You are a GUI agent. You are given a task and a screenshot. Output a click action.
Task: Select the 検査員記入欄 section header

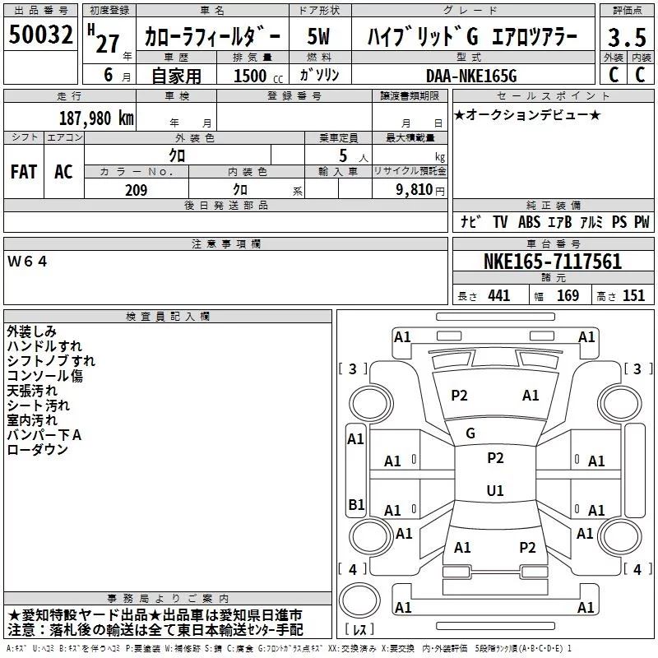click(168, 317)
